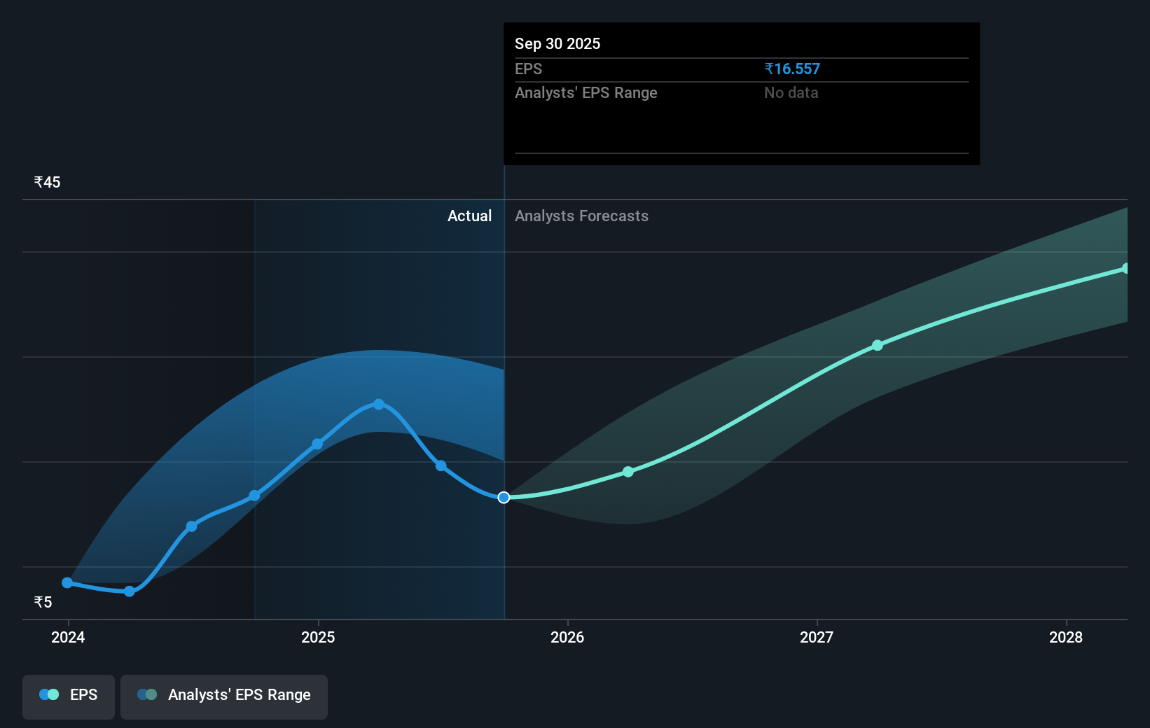The image size is (1150, 728).
Task: Click the 2025 axis label
Action: pos(318,637)
